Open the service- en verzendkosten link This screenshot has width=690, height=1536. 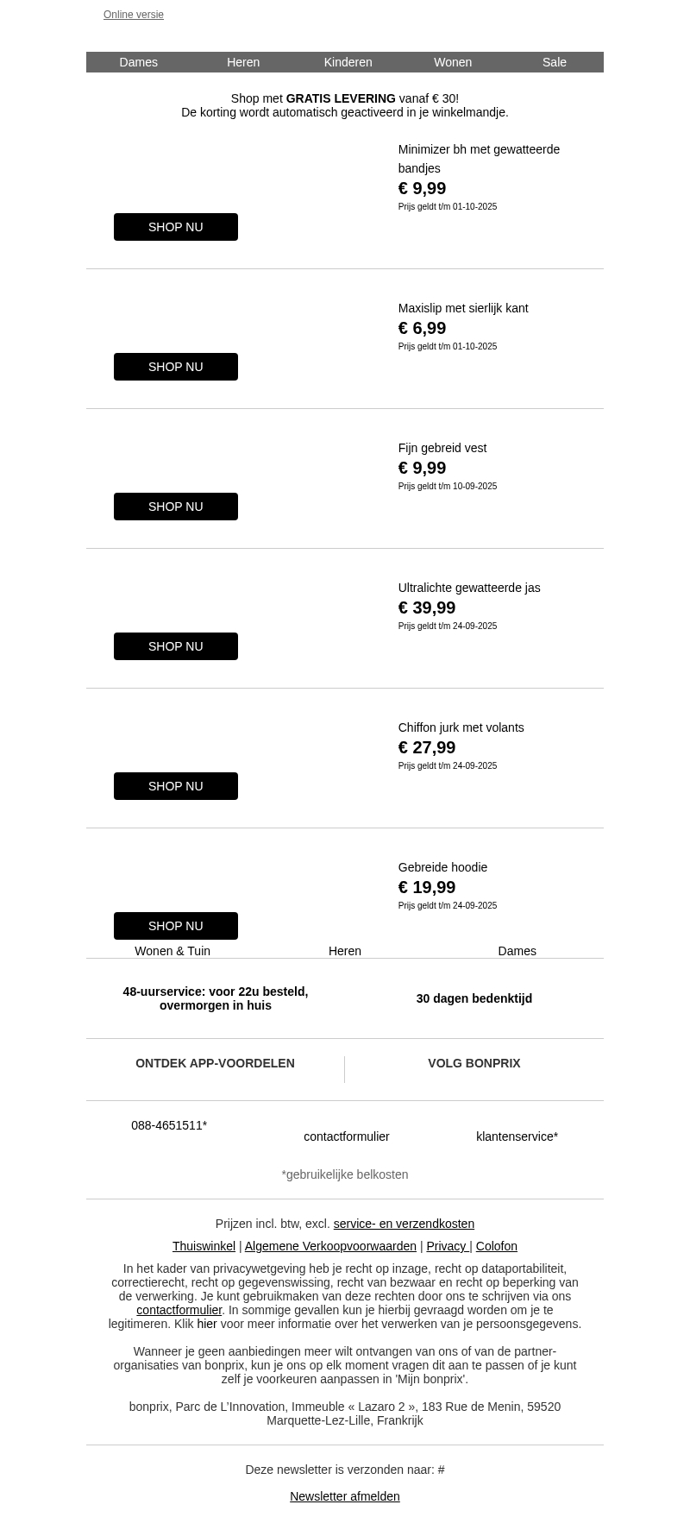click(404, 1224)
